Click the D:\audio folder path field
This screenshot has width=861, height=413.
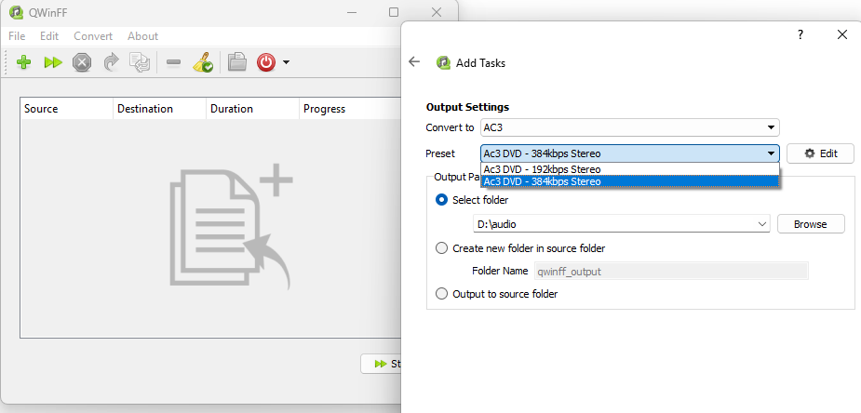pos(614,224)
